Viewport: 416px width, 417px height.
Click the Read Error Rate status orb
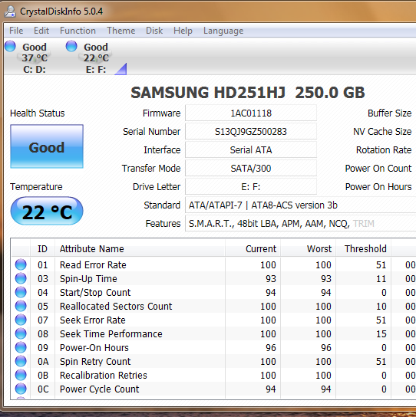(21, 264)
